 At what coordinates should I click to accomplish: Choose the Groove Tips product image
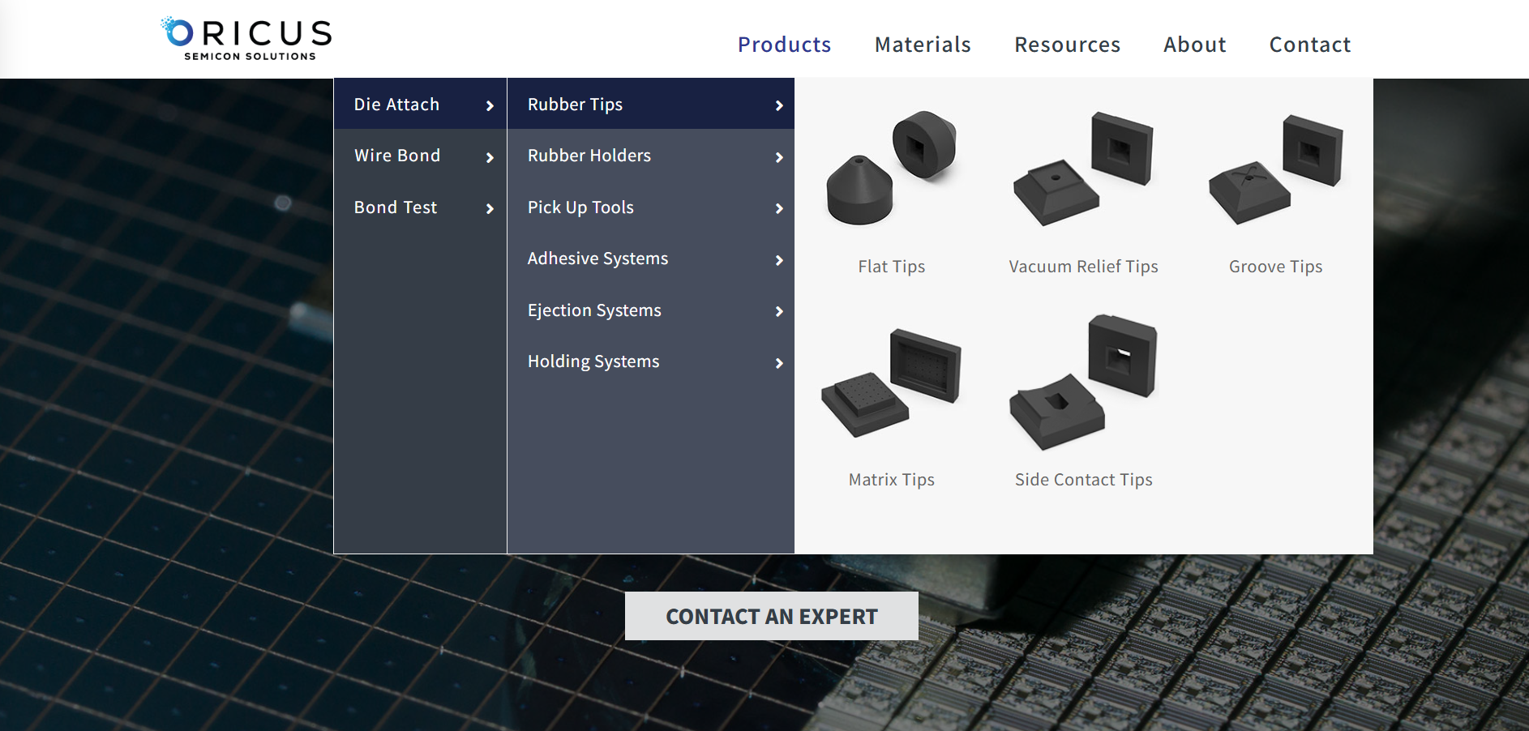click(1275, 168)
